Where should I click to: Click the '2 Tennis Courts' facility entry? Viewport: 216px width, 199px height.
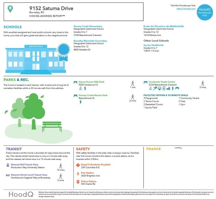pos(151,101)
